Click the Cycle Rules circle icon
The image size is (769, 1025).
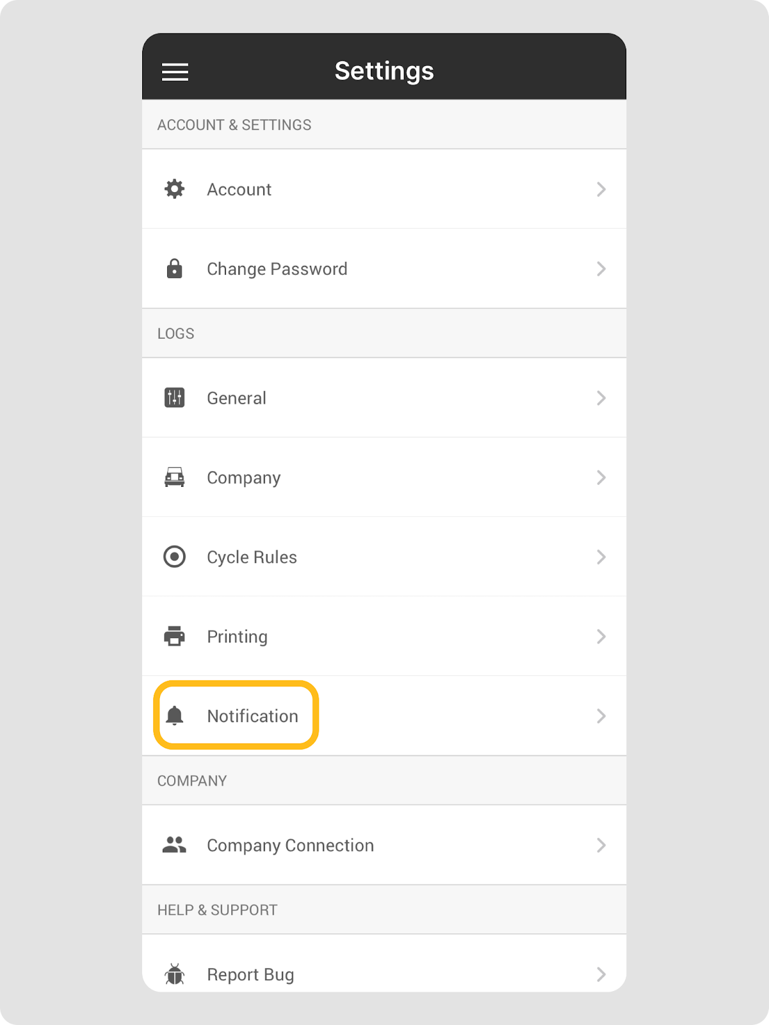pyautogui.click(x=174, y=557)
